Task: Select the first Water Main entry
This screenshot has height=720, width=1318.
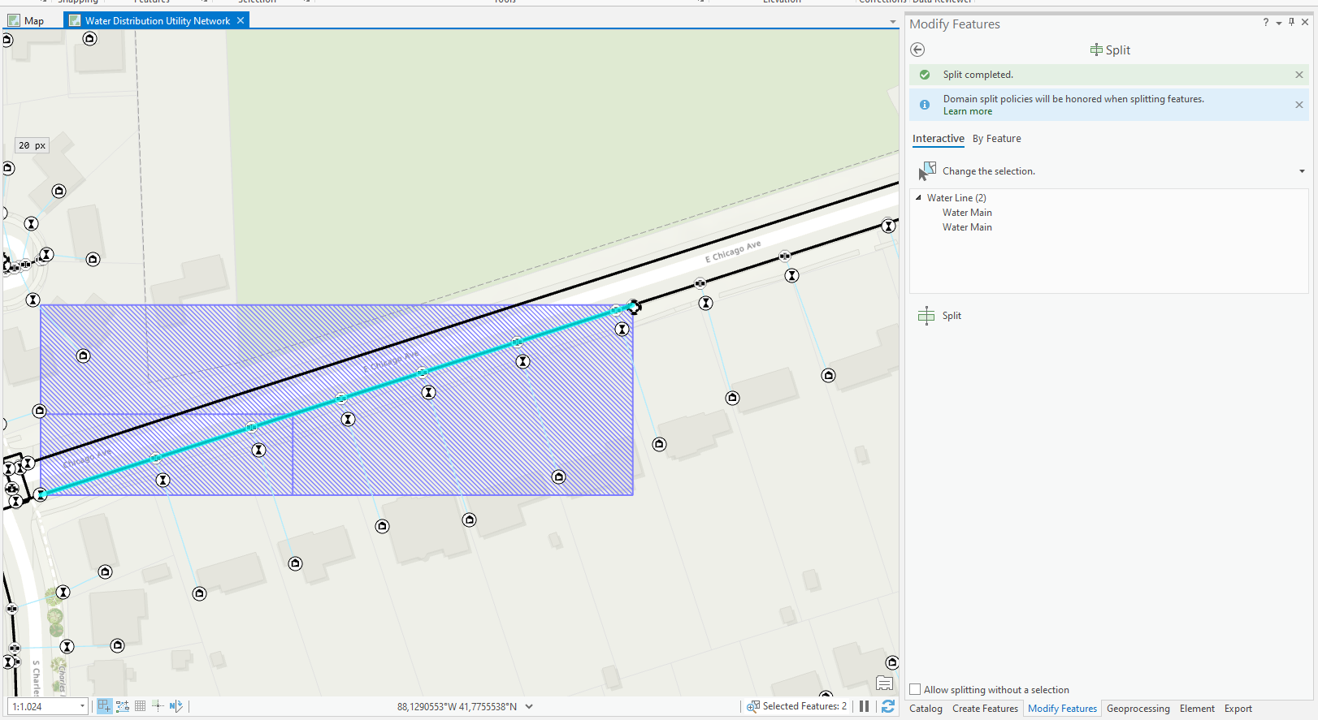Action: pyautogui.click(x=967, y=213)
